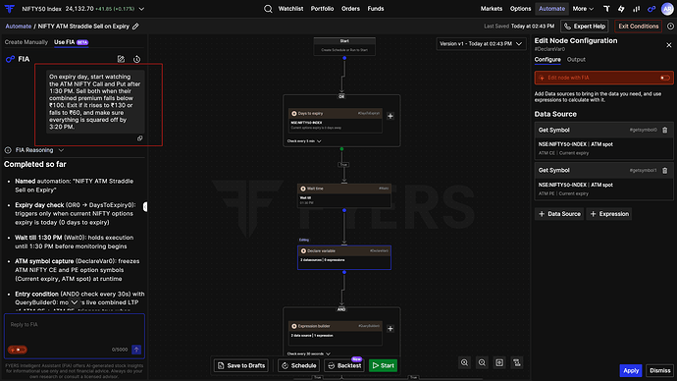The width and height of the screenshot is (677, 381).
Task: Go to the Funds page
Action: tap(376, 9)
